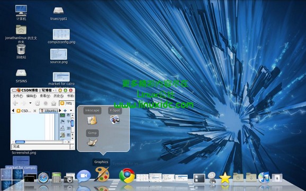The width and height of the screenshot is (306, 191).
Task: Close the CSD... tab
Action: point(35,111)
